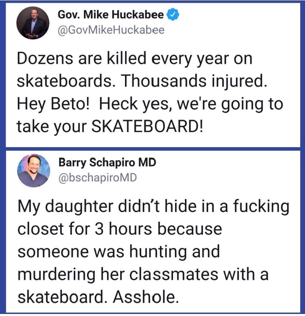Visit the @bschapiroMD handle
305x316 pixels.
pos(97,177)
